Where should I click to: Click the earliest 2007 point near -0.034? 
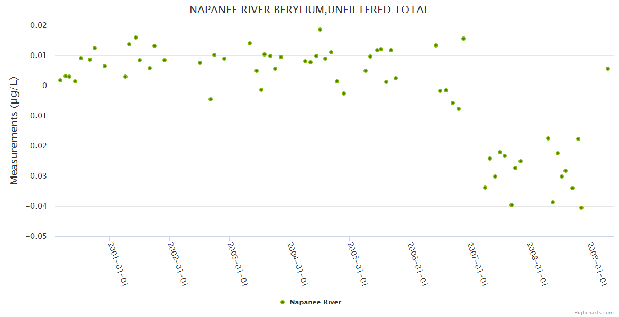point(485,188)
